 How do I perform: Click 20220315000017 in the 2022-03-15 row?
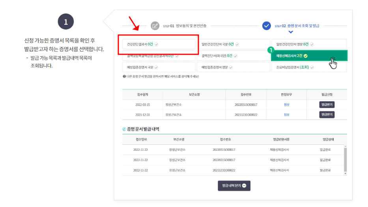pos(246,105)
